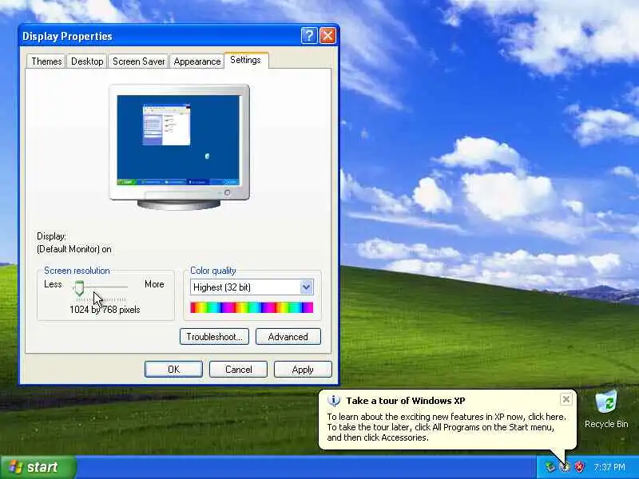Screen dimensions: 639x479
Task: Close the Display Properties window
Action: [328, 36]
